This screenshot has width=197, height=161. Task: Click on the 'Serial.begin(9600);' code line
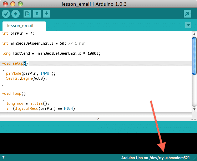(26, 79)
